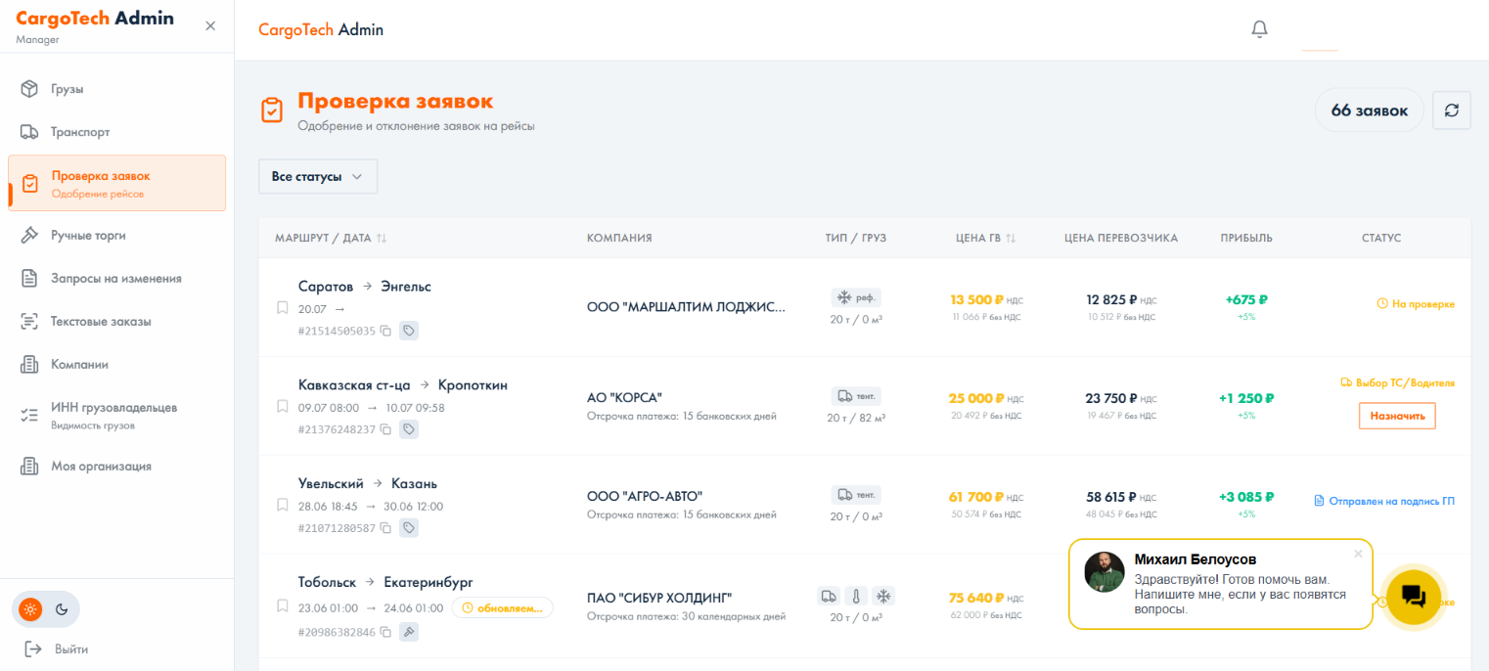Click tag icon on Кавказская ст-ца row
Screen dimensions: 1489x671
coord(409,429)
